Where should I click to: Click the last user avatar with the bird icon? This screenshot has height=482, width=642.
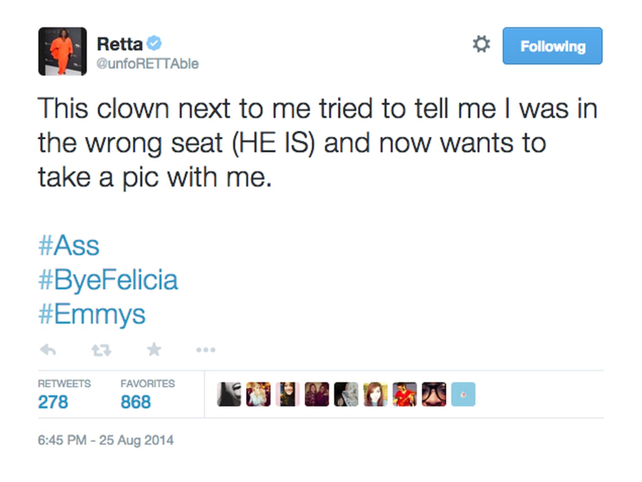point(463,394)
